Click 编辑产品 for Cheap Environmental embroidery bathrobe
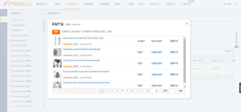Viewport: 241px width, 112px height. click(174, 63)
